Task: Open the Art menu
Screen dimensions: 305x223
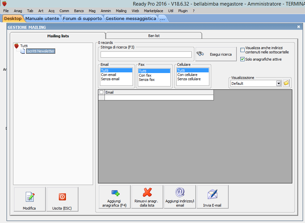Action: click(41, 11)
